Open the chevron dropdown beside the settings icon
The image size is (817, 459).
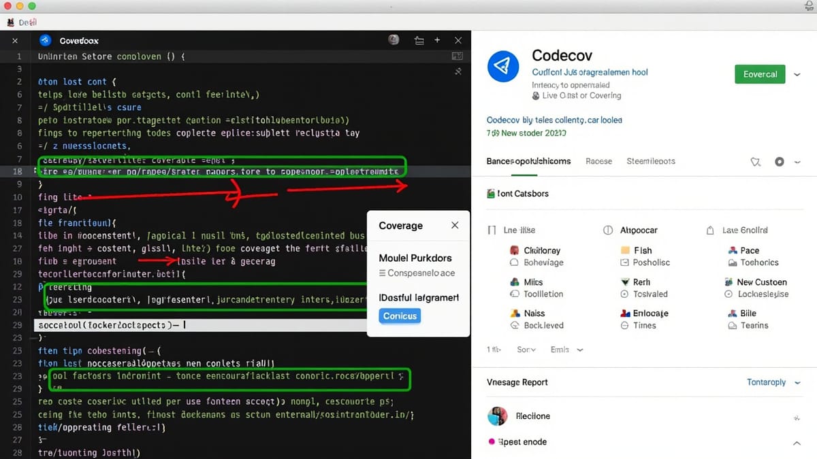(797, 162)
